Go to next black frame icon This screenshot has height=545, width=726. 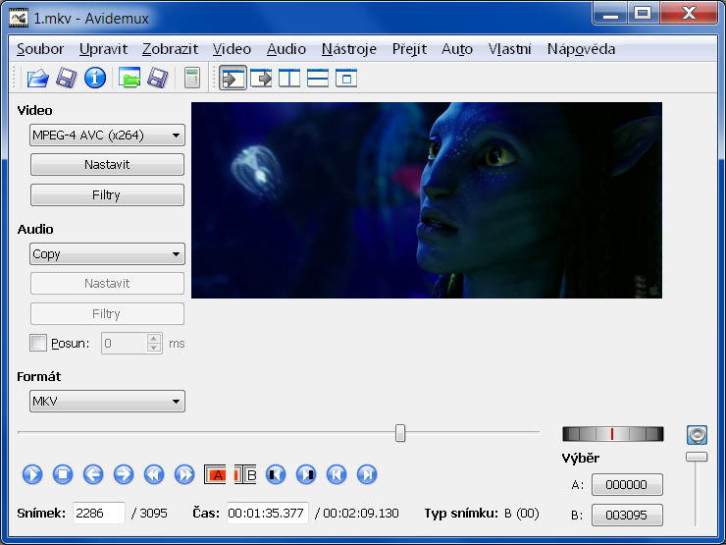(x=306, y=474)
